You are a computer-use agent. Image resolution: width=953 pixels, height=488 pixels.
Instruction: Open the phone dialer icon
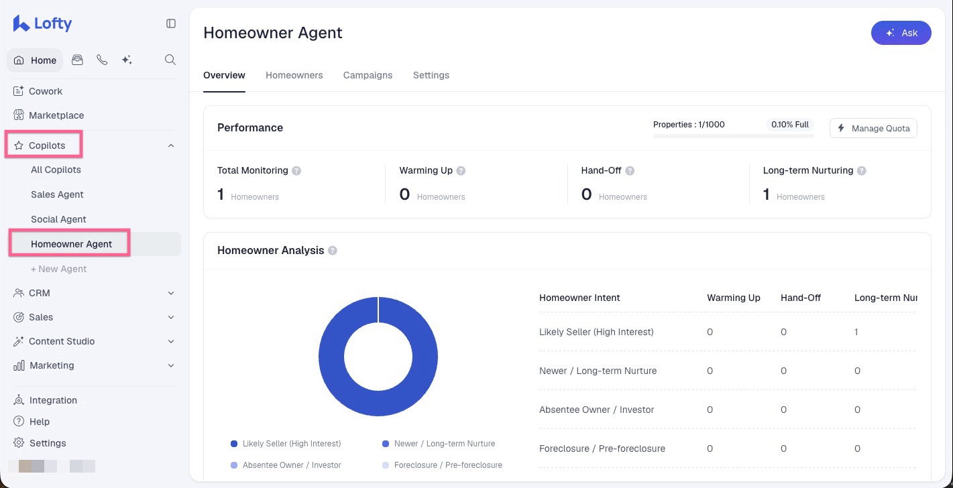pos(102,60)
